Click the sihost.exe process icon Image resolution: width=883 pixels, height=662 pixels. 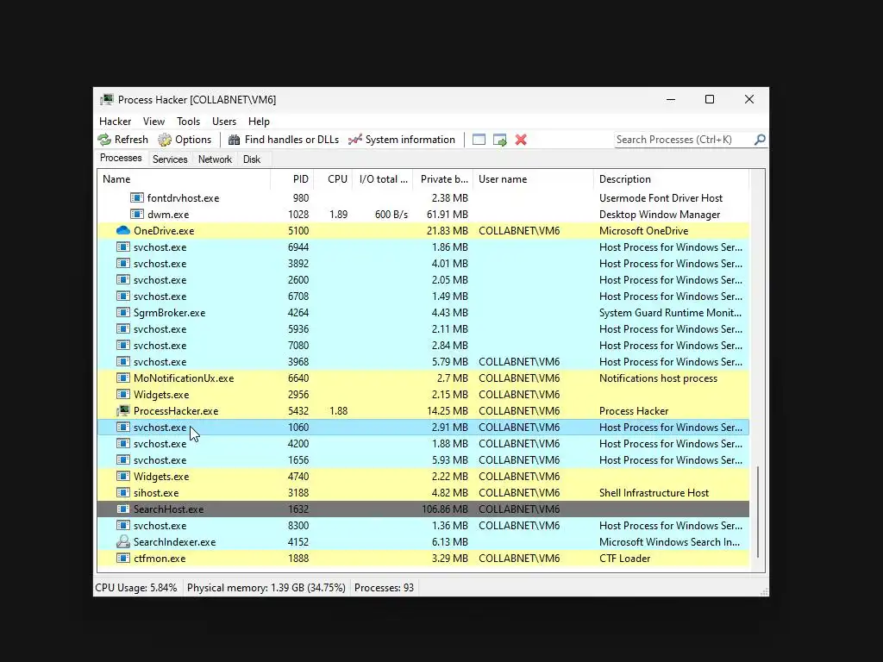coord(122,492)
